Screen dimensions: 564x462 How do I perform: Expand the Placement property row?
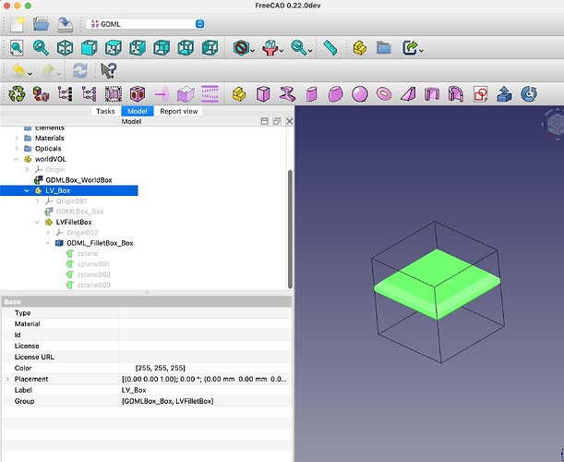[7, 379]
